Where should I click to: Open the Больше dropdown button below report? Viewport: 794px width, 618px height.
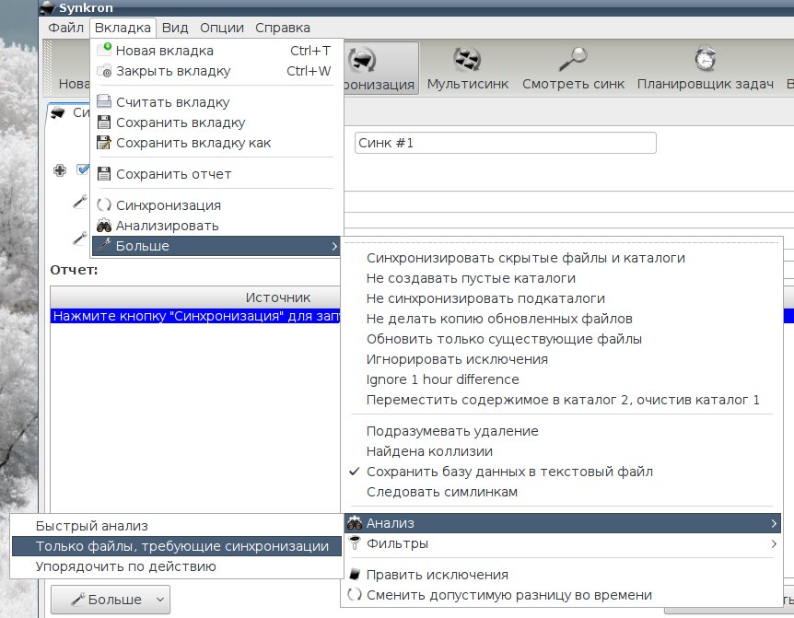point(111,600)
